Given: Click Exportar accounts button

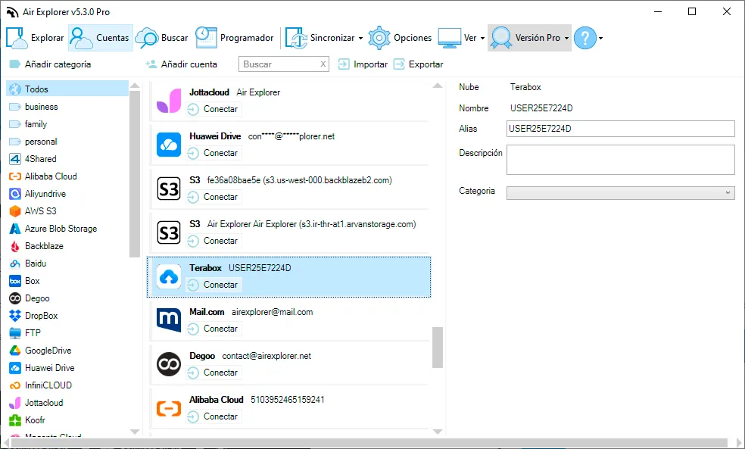Looking at the screenshot, I should (x=419, y=64).
